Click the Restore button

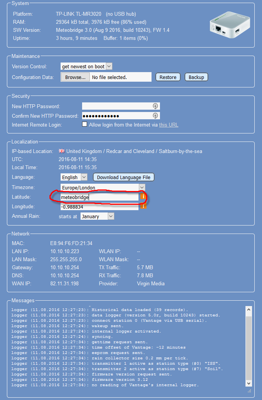coord(168,77)
